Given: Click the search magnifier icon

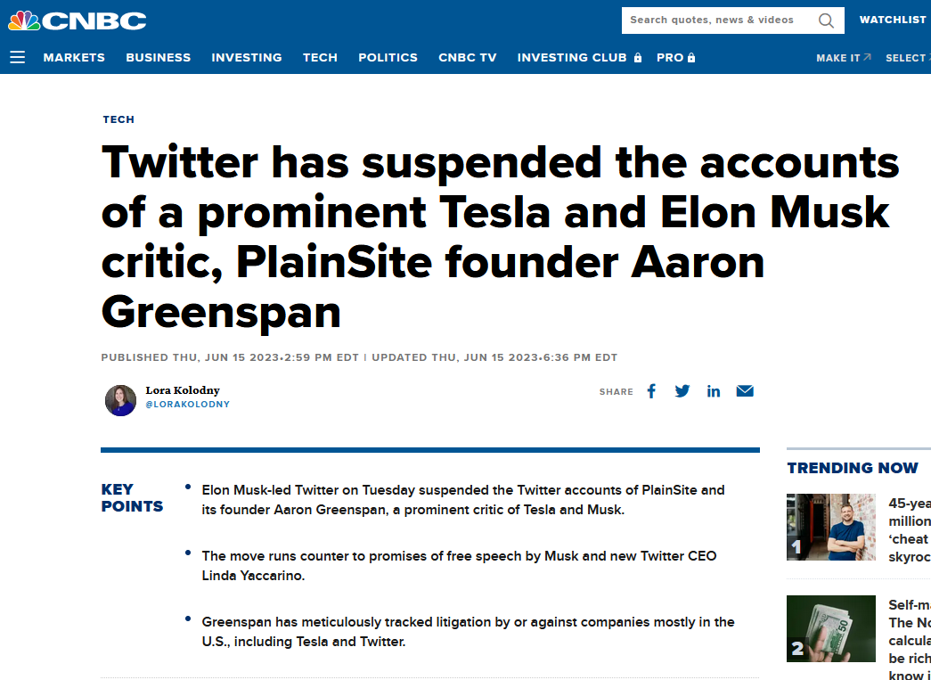Looking at the screenshot, I should (826, 20).
